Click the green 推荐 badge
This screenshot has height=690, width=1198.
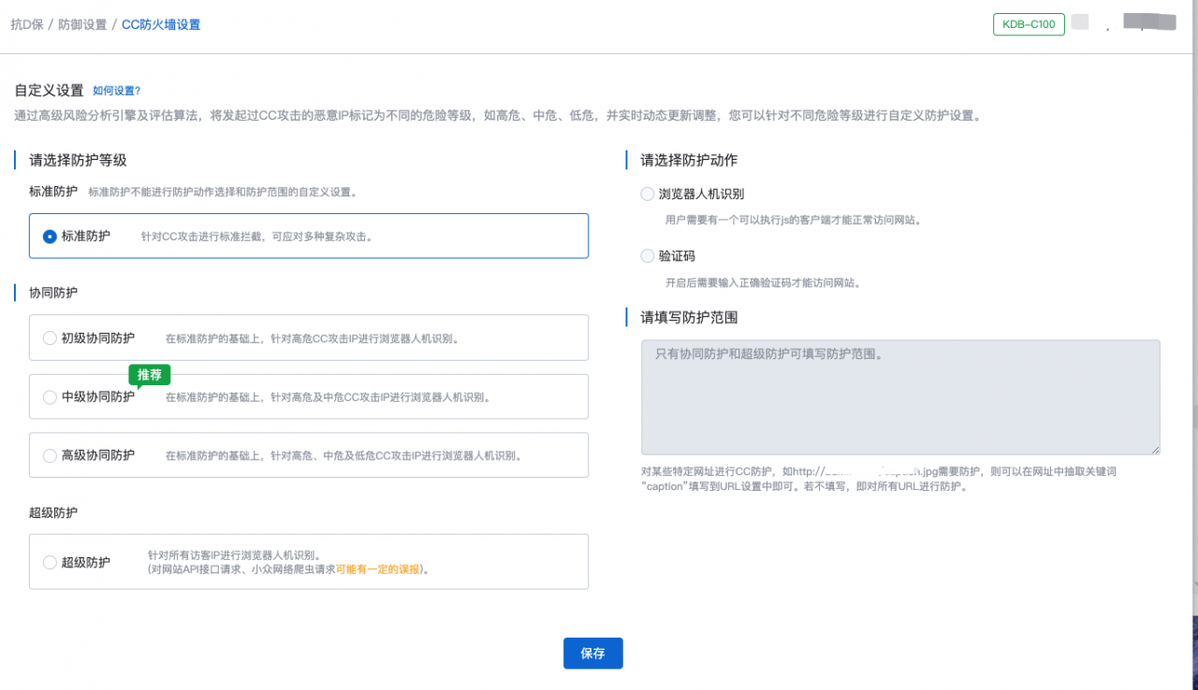pos(149,374)
